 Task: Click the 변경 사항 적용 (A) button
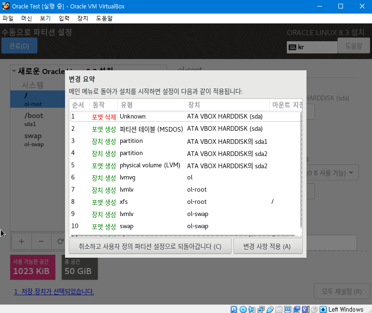[x=268, y=246]
